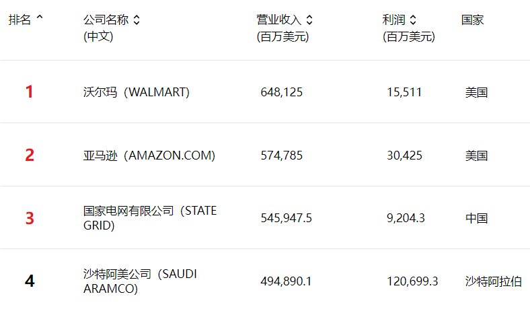Select Saudi Aramco's profit 120,699.3
Viewport: 530px width, 311px height.
(412, 281)
